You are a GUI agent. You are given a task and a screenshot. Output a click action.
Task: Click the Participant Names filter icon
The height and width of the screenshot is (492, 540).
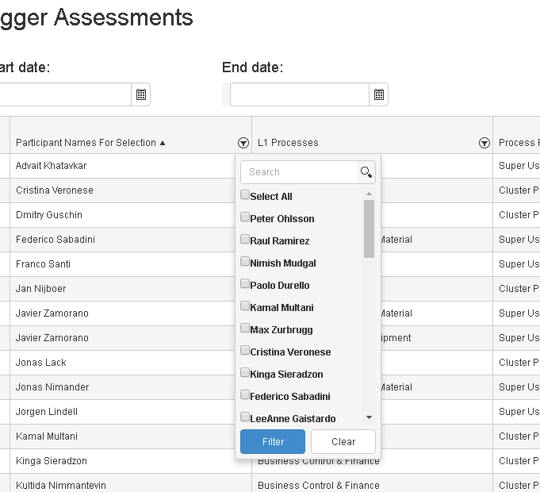pos(243,143)
